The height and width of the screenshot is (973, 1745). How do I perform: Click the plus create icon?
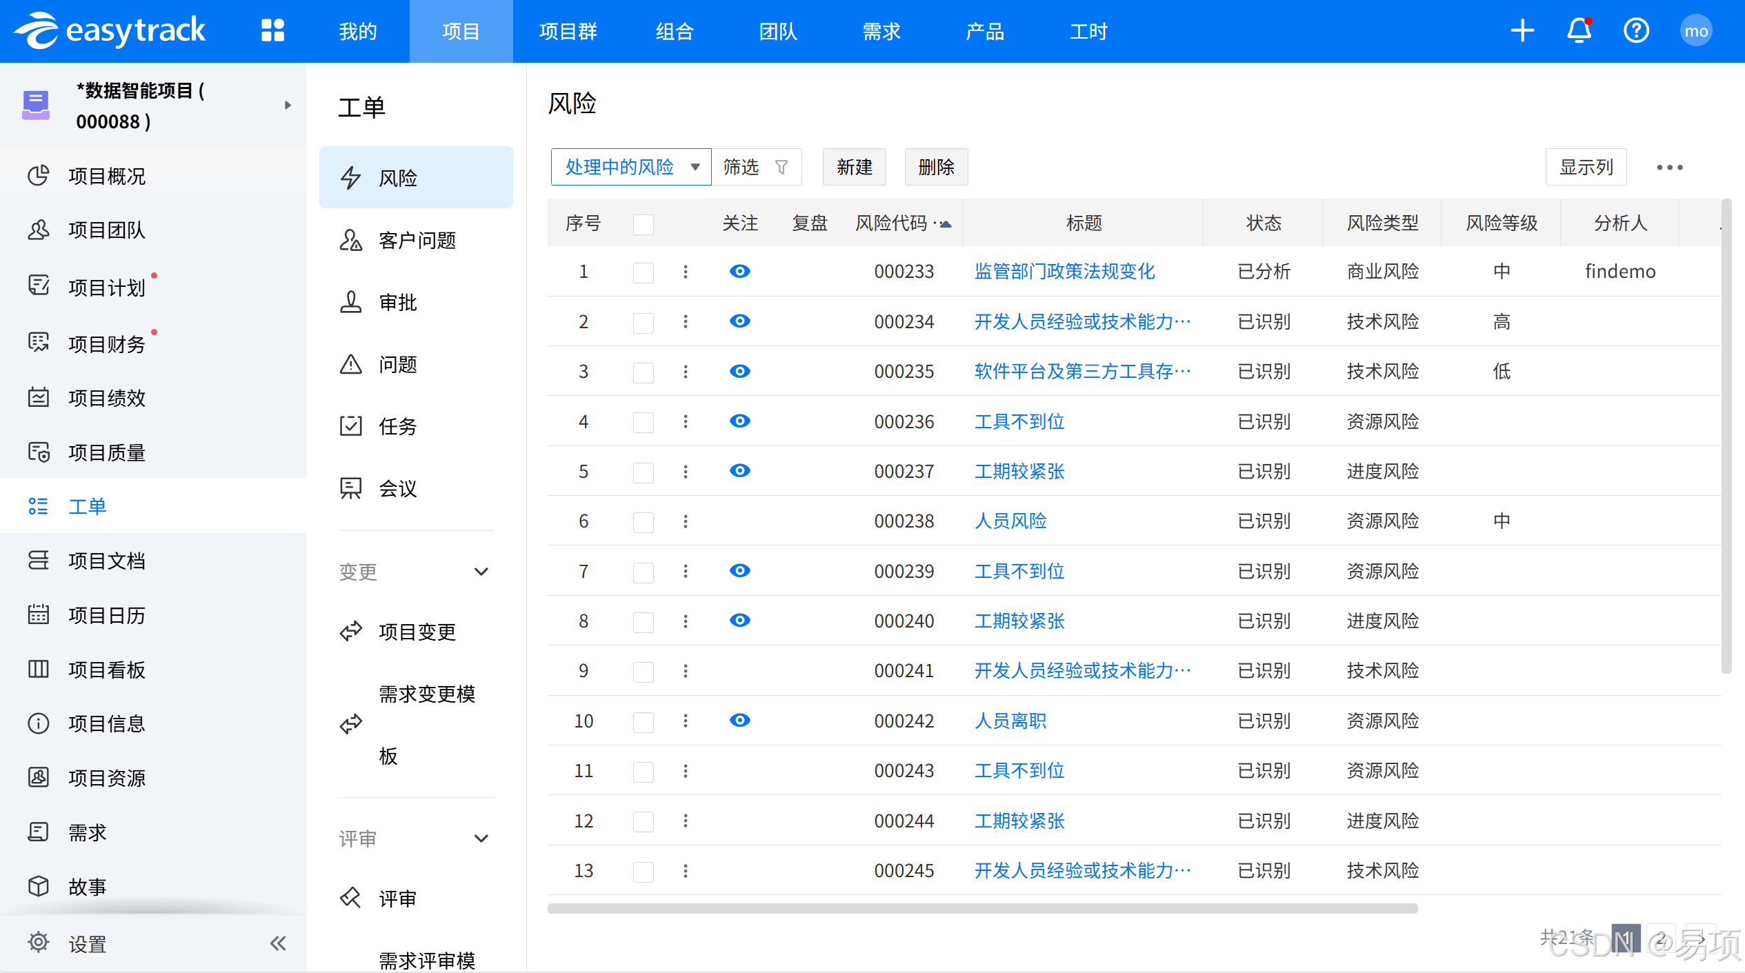[1522, 31]
